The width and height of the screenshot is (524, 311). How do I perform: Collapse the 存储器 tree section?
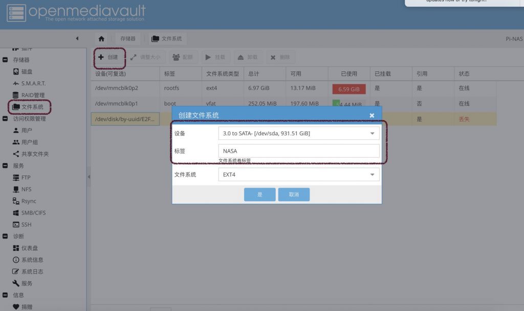point(5,60)
